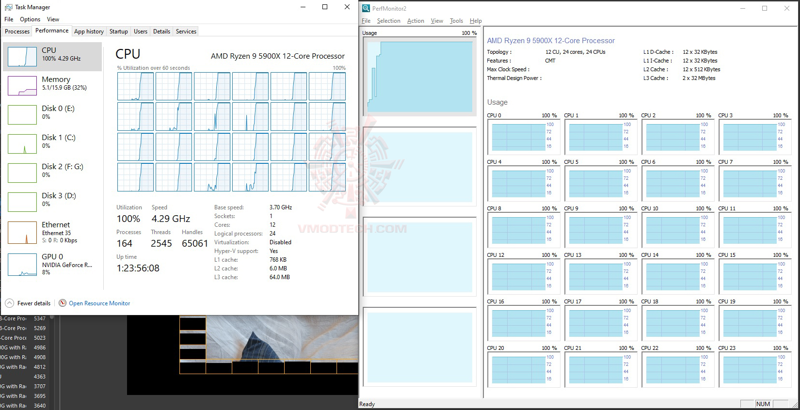Click the Threads count 2545
Screen dimensions: 800x410
(161, 243)
